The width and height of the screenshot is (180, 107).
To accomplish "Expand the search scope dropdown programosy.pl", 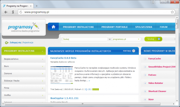I will click(126, 39).
